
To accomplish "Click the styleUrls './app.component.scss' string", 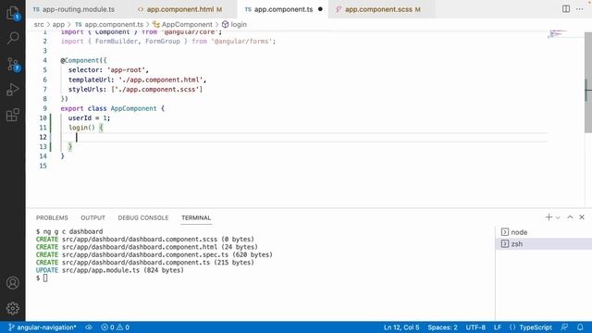I will tap(157, 89).
